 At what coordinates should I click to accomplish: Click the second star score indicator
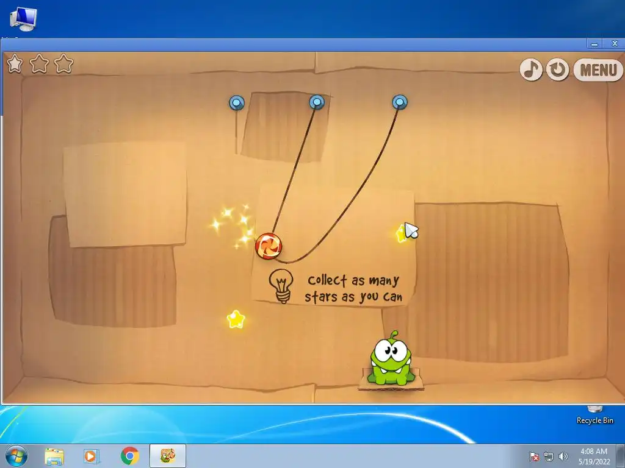coord(40,63)
